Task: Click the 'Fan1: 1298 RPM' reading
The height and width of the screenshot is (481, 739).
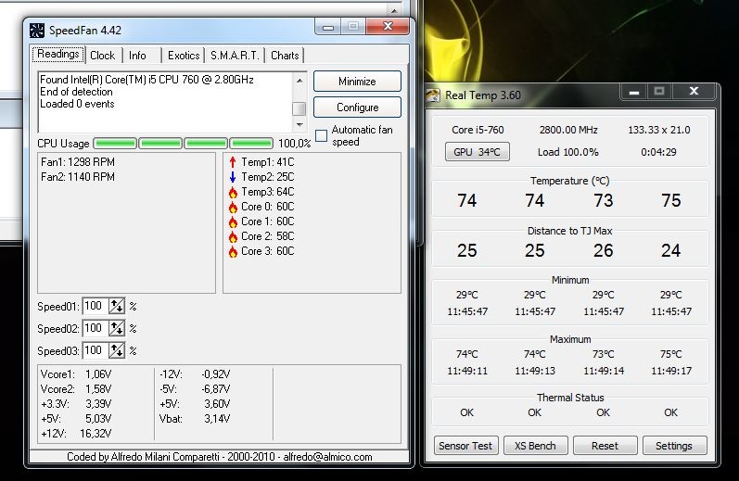Action: click(78, 162)
